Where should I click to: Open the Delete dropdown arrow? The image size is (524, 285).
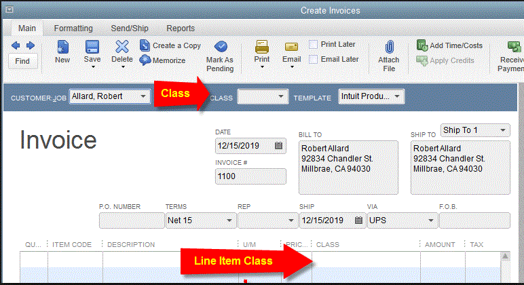coord(123,67)
